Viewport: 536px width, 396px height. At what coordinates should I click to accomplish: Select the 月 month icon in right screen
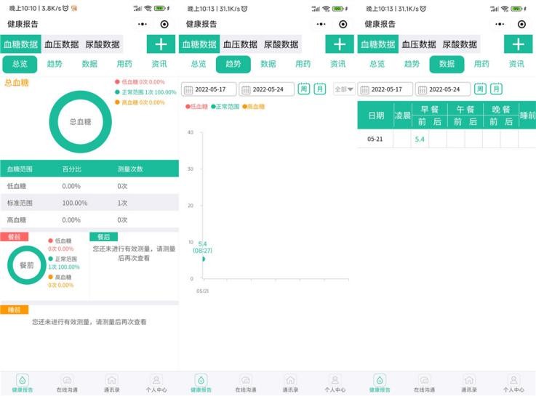coord(496,89)
